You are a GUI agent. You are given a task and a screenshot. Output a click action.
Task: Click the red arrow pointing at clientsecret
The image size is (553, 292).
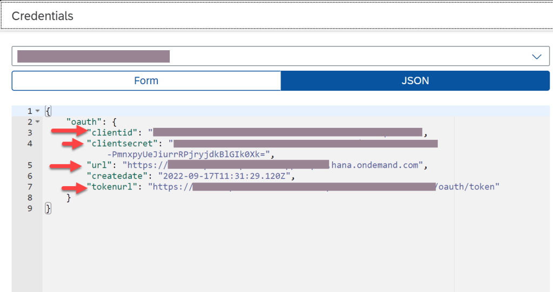75,144
